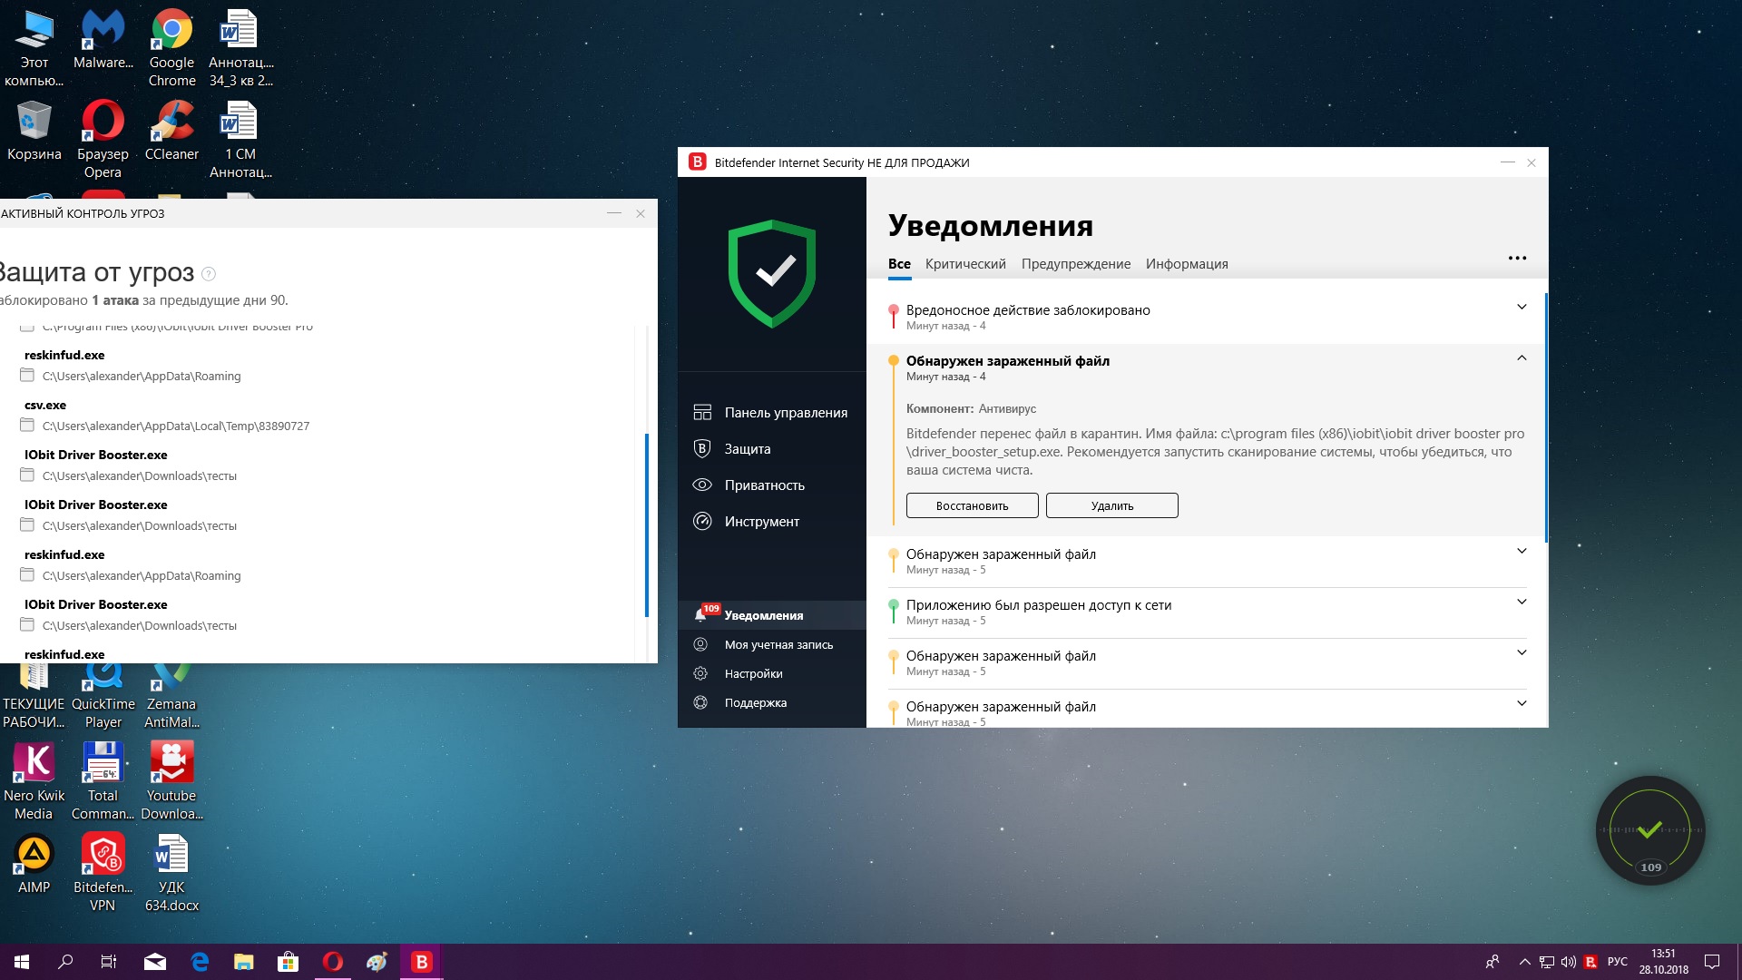Click the Восстановить button
This screenshot has height=980, width=1742.
972,505
